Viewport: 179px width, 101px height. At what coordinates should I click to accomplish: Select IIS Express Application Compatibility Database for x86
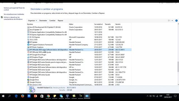79,32
